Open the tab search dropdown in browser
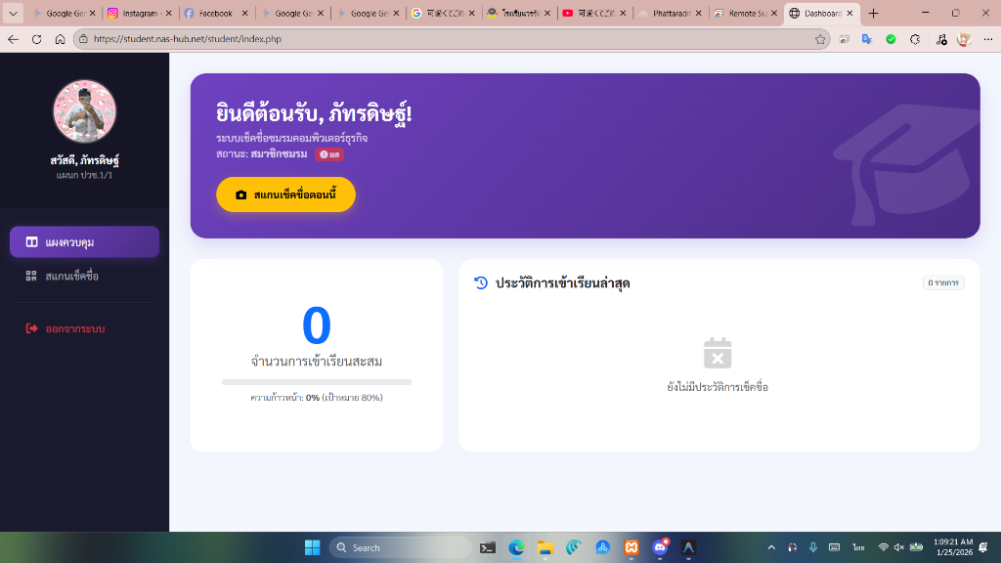Viewport: 1001px width, 563px height. click(x=14, y=14)
